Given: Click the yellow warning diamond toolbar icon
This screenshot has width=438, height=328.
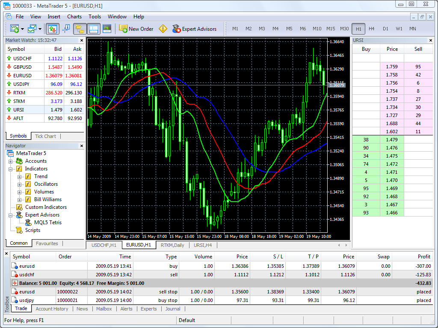Looking at the screenshot, I should (x=163, y=29).
